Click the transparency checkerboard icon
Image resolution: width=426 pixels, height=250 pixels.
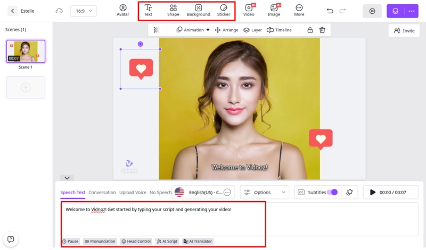(x=156, y=30)
